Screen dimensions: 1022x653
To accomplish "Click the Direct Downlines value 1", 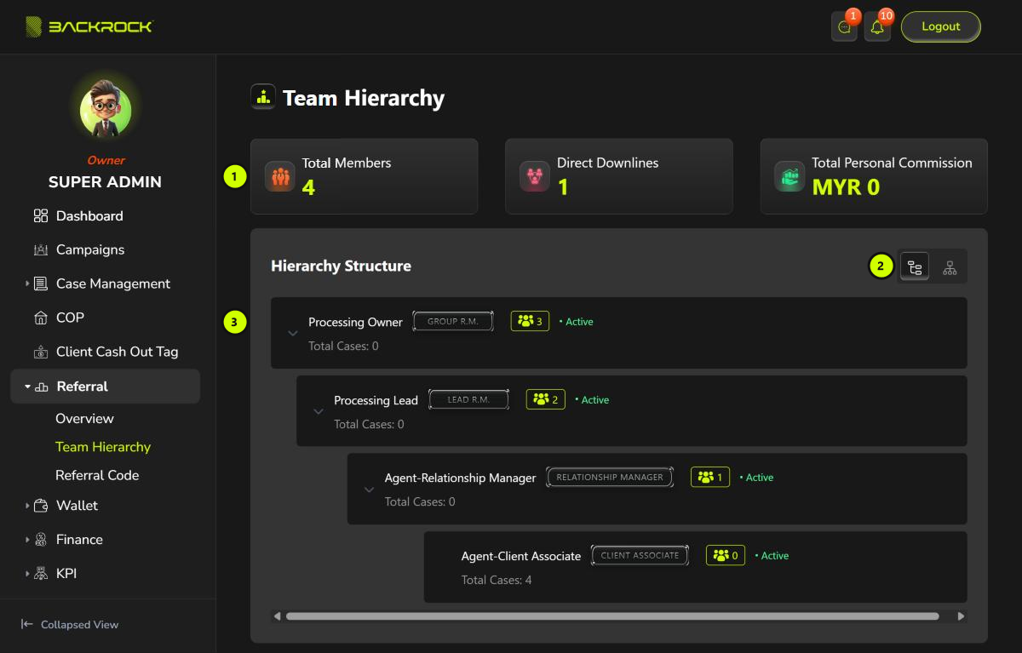I will tap(563, 187).
